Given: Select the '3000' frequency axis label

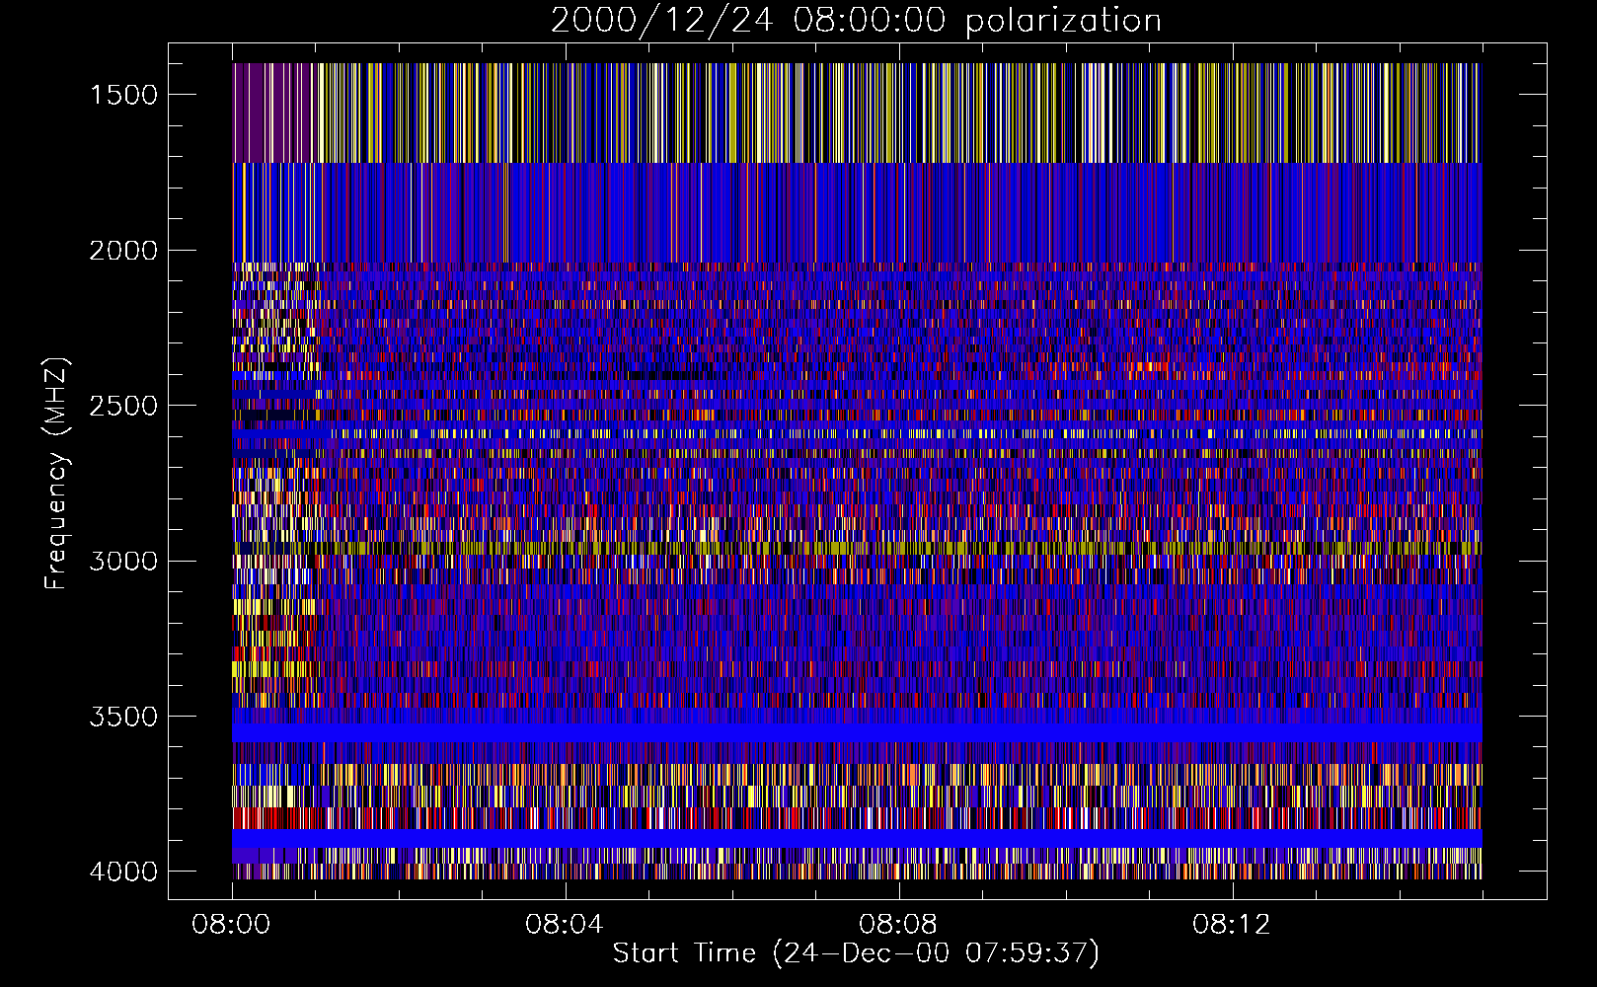Looking at the screenshot, I should [x=123, y=561].
